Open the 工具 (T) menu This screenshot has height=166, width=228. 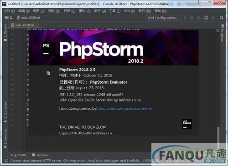pos(115,11)
